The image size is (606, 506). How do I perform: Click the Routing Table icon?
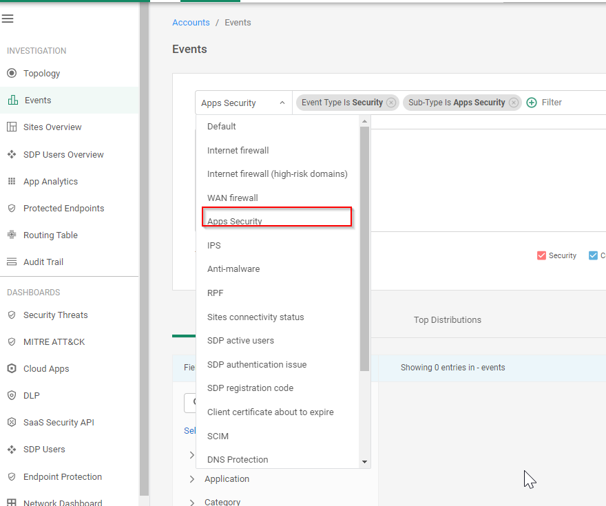click(x=12, y=235)
